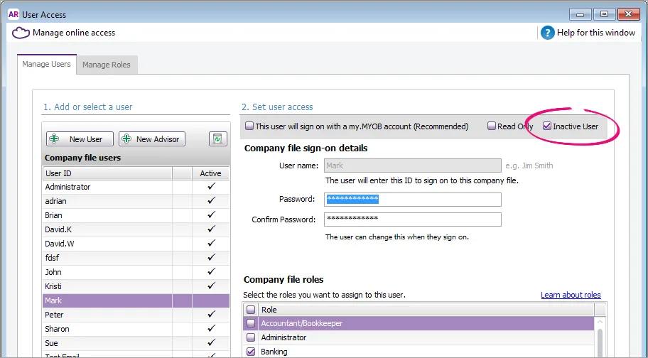Click the New Advisor plus icon
The height and width of the screenshot is (358, 648).
click(126, 139)
